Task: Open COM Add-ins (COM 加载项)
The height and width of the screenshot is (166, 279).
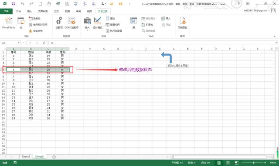Action: [x=71, y=23]
